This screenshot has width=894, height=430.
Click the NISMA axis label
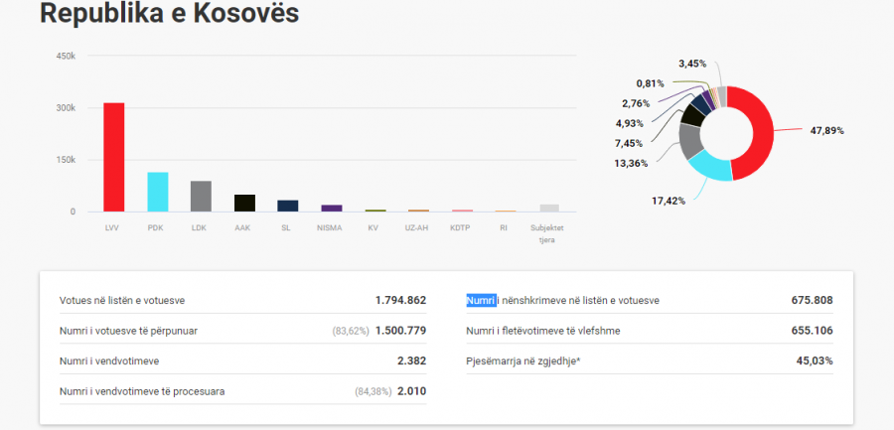tap(332, 228)
